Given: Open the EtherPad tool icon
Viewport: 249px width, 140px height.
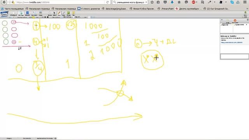Looking at the screenshot, I should pyautogui.click(x=27, y=14).
